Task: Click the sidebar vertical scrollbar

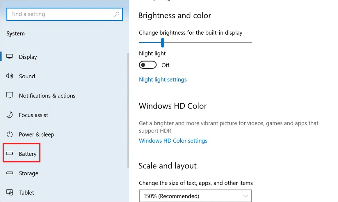Action: tap(128, 111)
